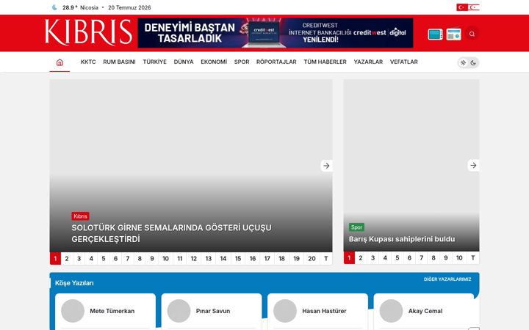Select sports slider page 1
Screen dimensions: 529x330
[349, 258]
